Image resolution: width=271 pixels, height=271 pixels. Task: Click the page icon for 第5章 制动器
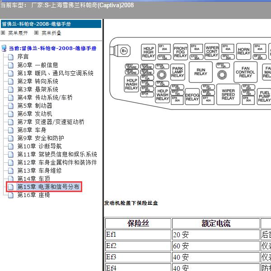pyautogui.click(x=10, y=106)
